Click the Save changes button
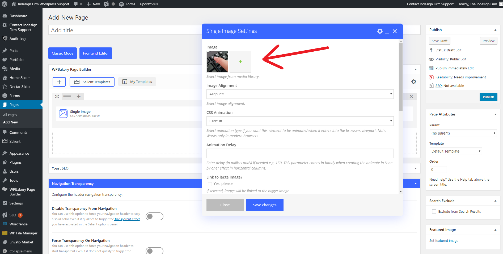This screenshot has width=503, height=254. click(265, 205)
